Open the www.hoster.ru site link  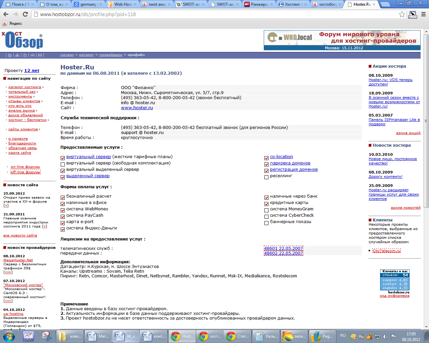(137, 108)
